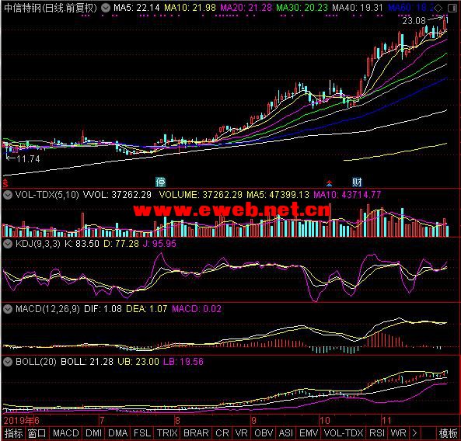Click the 23.08 high price label
The image size is (461, 441).
point(414,21)
